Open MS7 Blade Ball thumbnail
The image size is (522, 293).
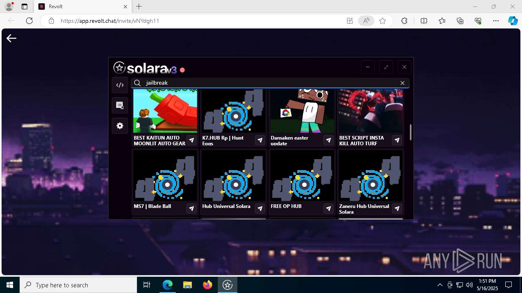pyautogui.click(x=165, y=176)
